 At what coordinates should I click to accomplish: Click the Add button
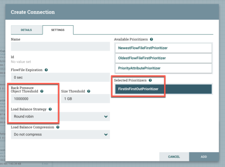[204, 157]
